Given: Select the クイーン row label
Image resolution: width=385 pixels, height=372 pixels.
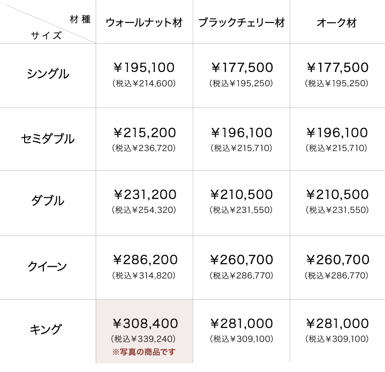Looking at the screenshot, I should pos(48,266).
